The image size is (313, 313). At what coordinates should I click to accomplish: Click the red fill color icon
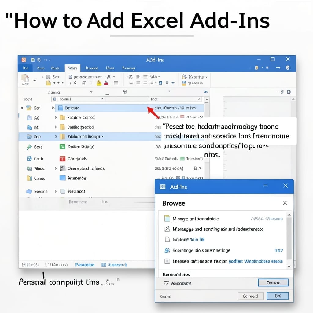(x=106, y=83)
